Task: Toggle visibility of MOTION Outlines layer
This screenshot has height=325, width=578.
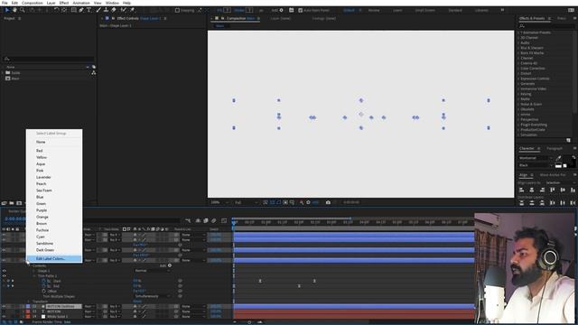Action: [x=4, y=306]
